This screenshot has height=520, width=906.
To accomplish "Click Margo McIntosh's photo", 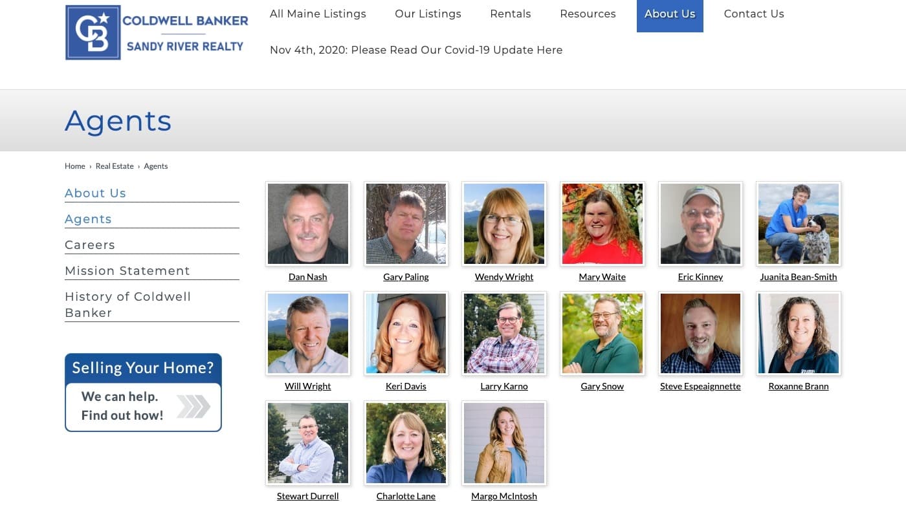I will pos(504,443).
